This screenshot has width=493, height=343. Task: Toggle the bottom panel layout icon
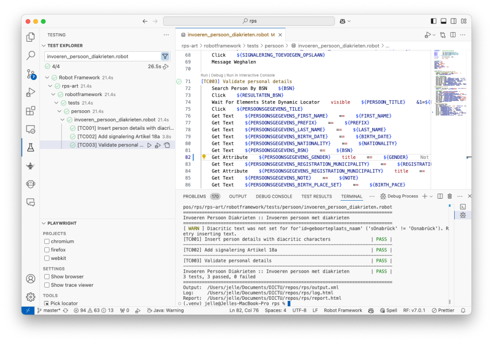click(443, 21)
